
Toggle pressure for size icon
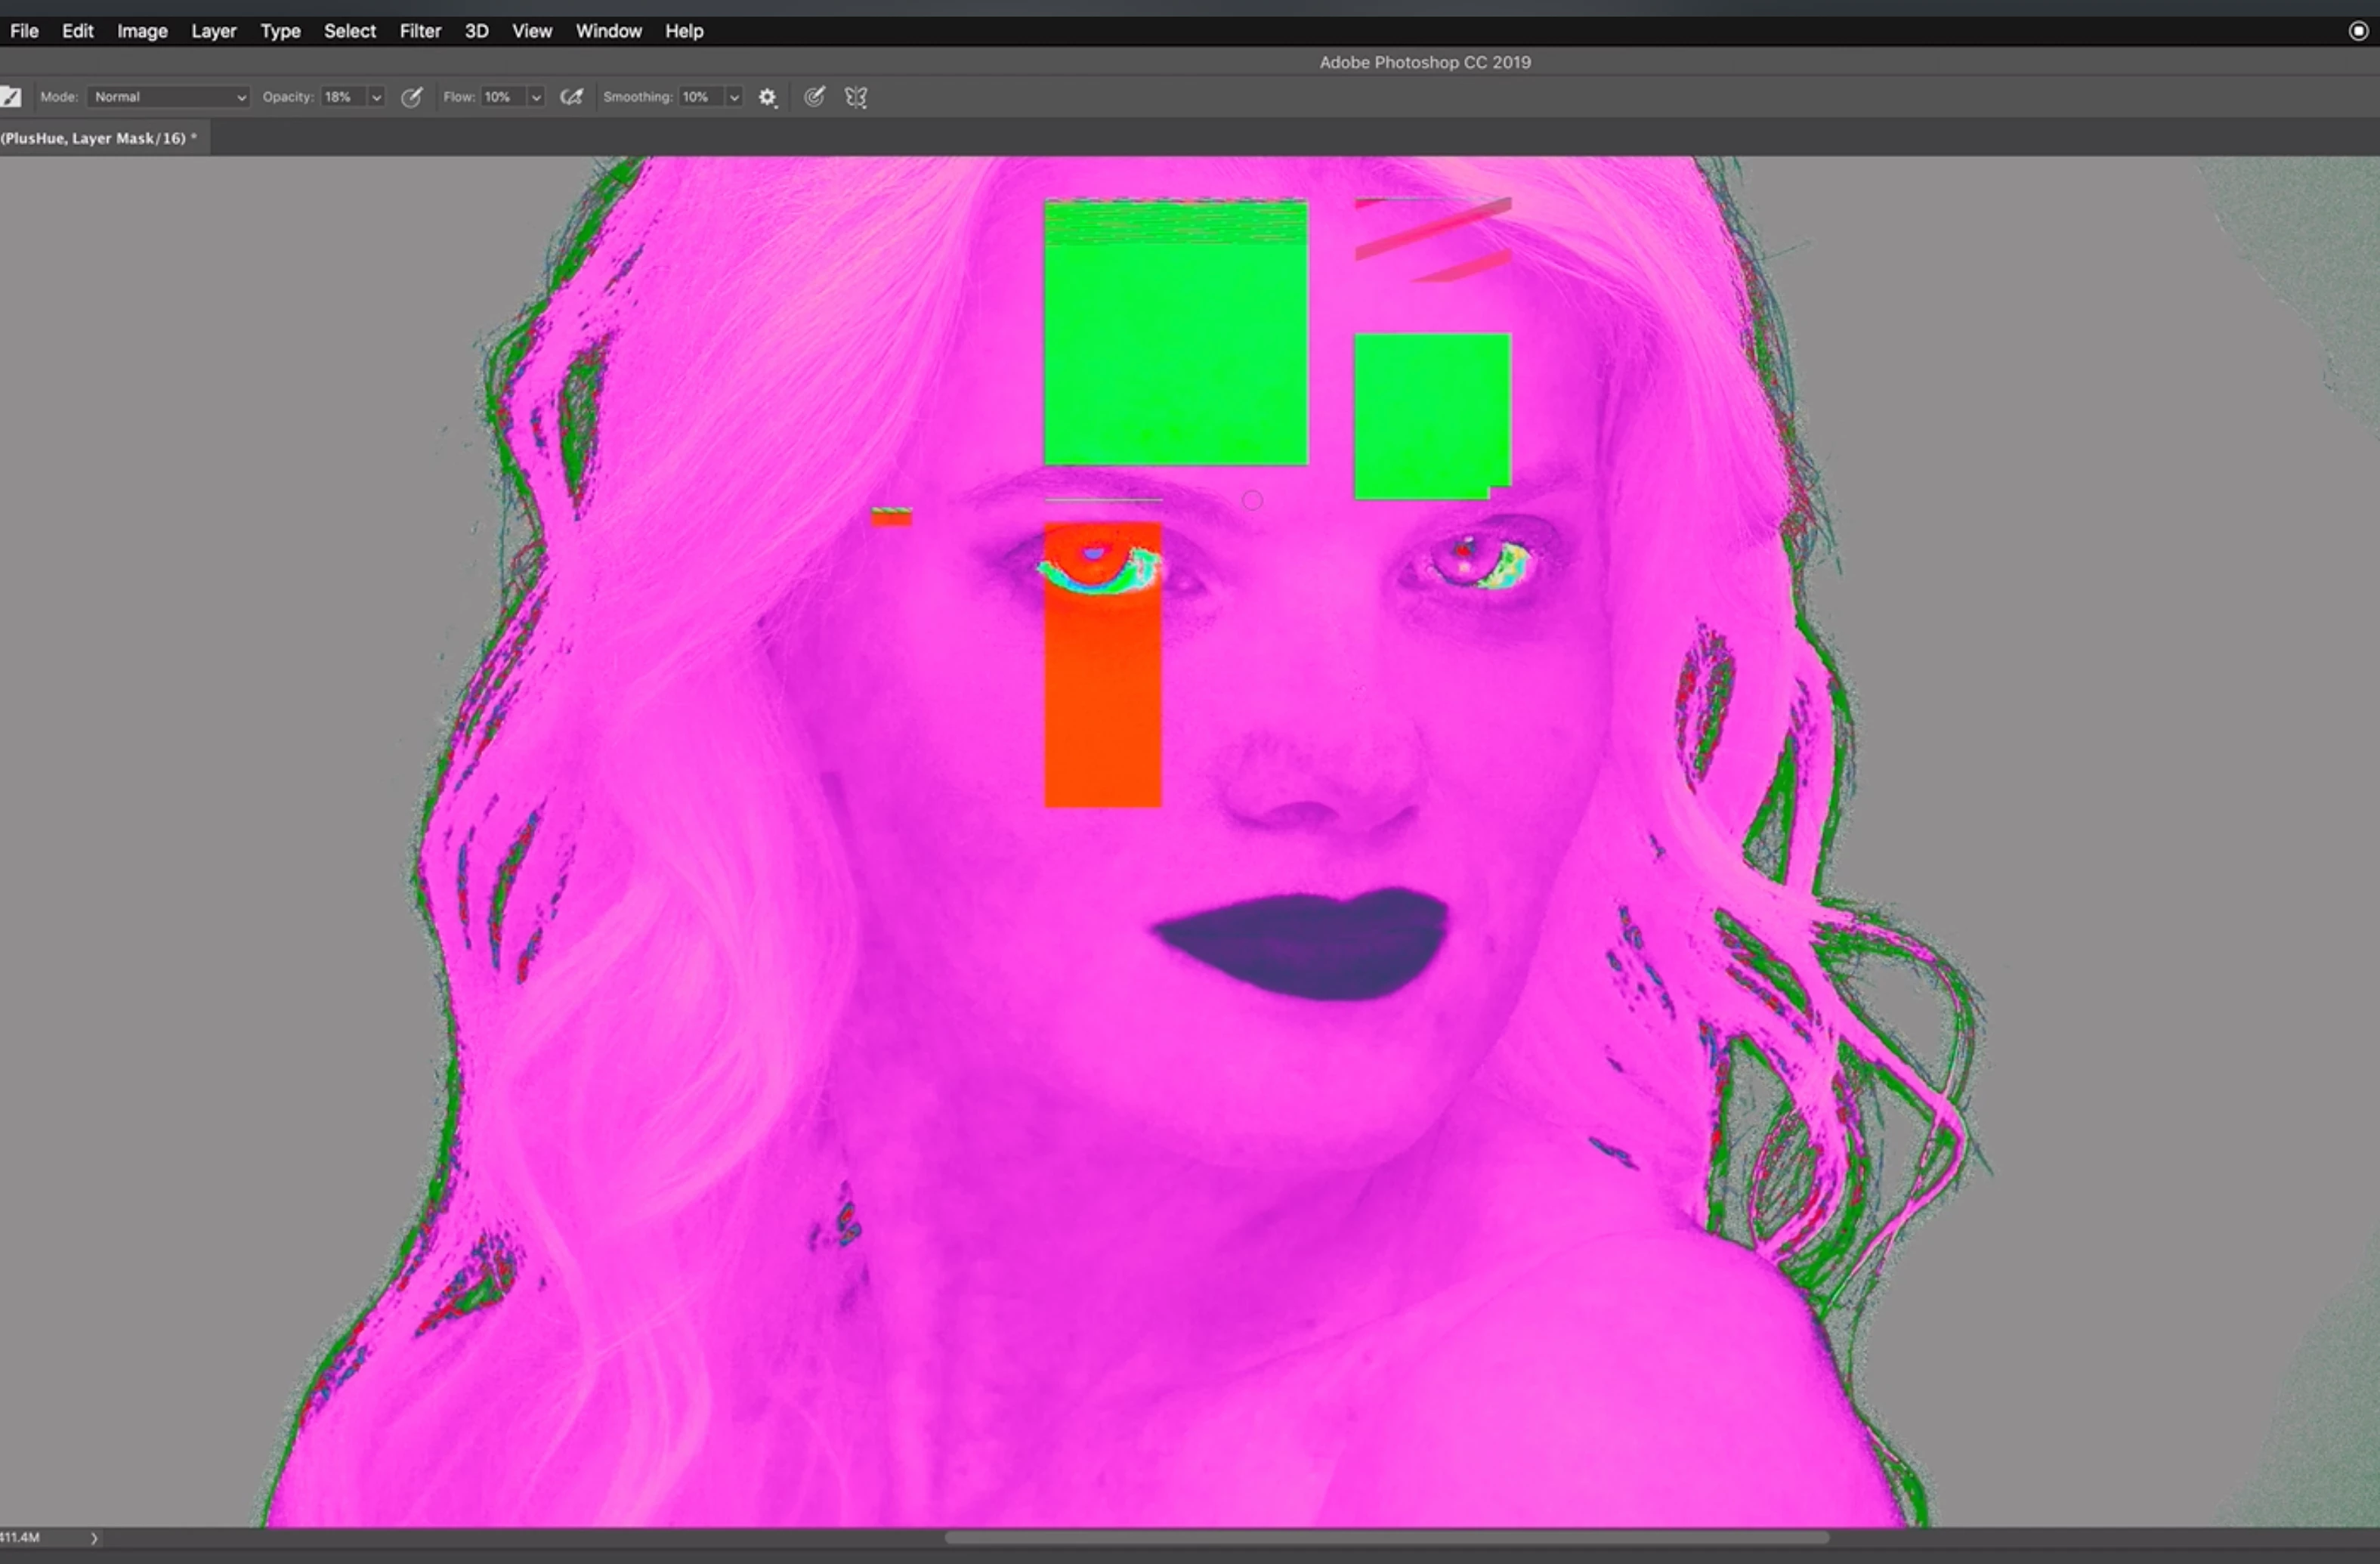coord(814,97)
